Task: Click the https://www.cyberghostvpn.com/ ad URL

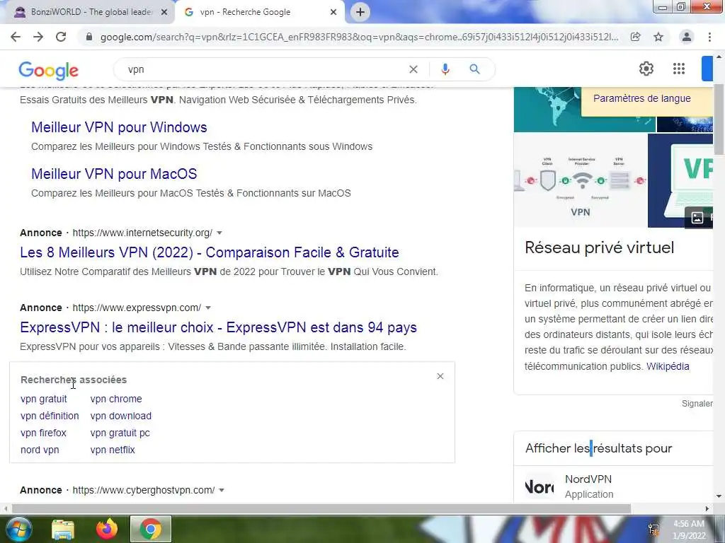Action: [143, 490]
